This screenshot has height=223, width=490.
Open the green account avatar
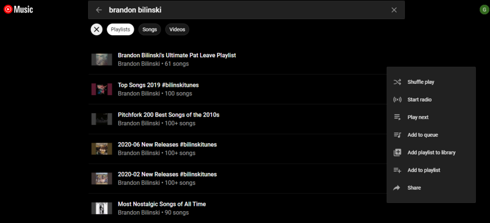coord(483,10)
